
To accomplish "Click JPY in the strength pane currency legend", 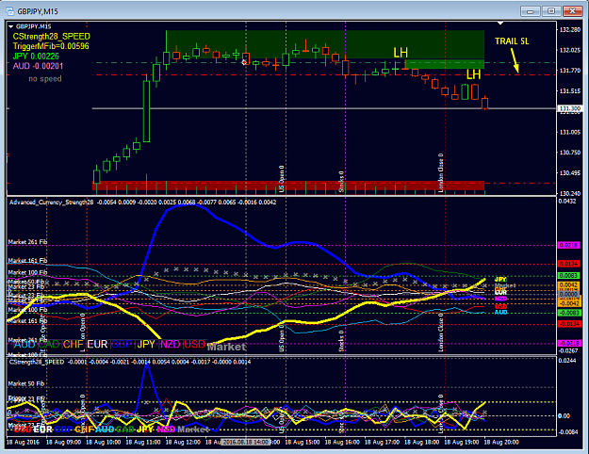I will 146,344.
